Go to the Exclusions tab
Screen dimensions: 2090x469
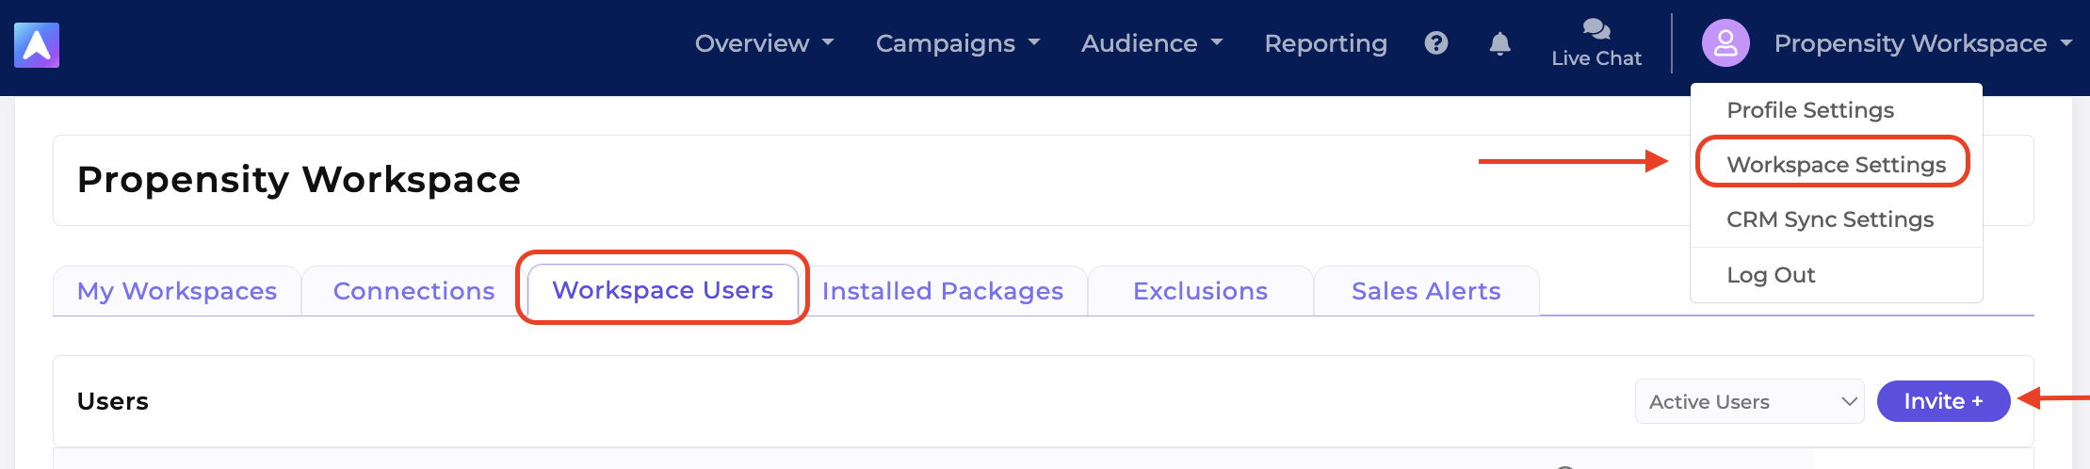[1200, 291]
